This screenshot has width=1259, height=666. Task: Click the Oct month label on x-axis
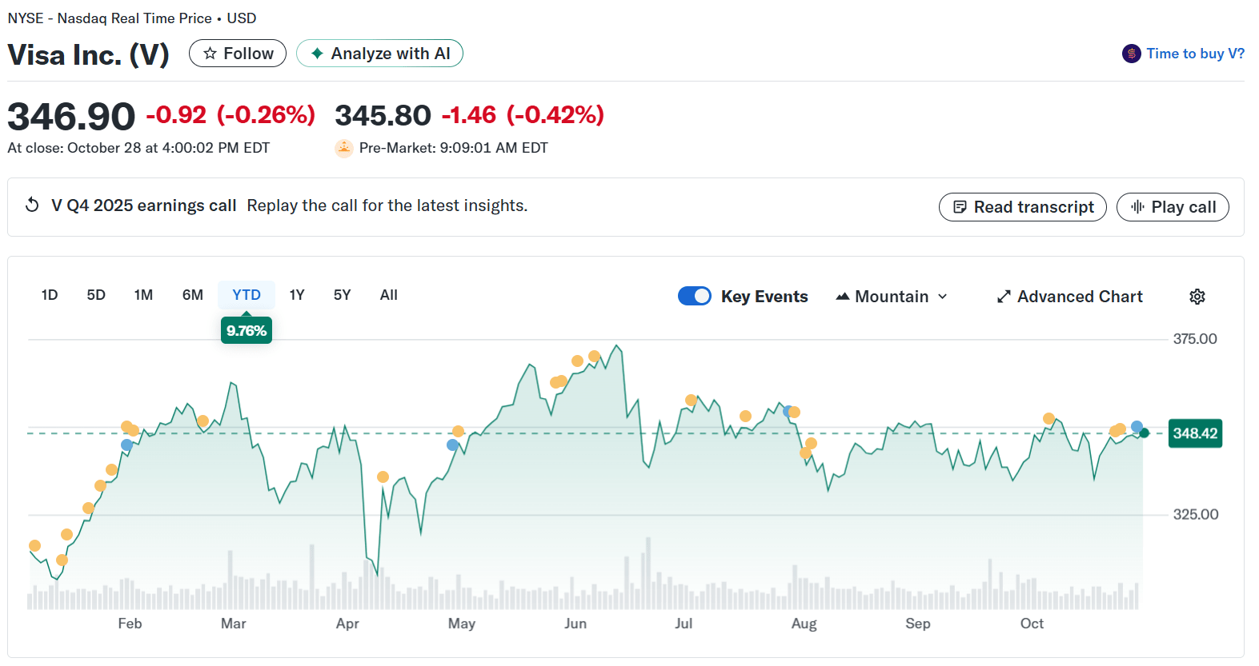pyautogui.click(x=1032, y=624)
